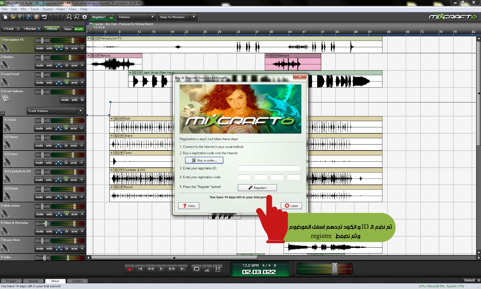Image resolution: width=481 pixels, height=289 pixels.
Task: Expand the Banjos clip triangle at song start
Action: 88,56
